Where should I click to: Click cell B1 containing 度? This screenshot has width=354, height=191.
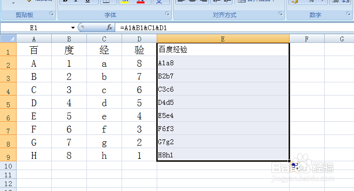point(69,49)
